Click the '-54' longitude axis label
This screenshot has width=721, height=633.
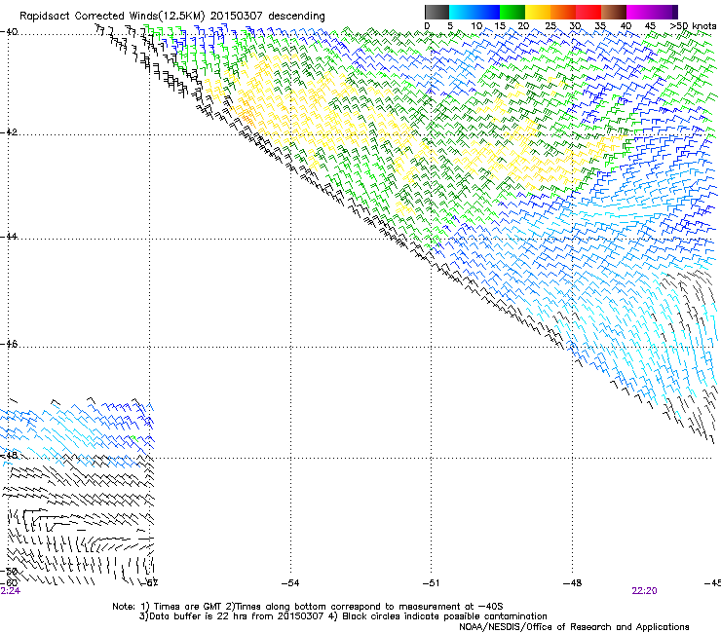coord(290,583)
